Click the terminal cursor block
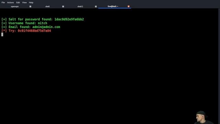This screenshot has height=124, width=220. pos(2,34)
